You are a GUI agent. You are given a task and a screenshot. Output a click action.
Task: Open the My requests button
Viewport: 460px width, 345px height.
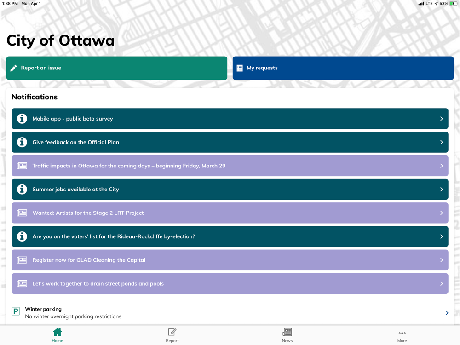tap(343, 68)
